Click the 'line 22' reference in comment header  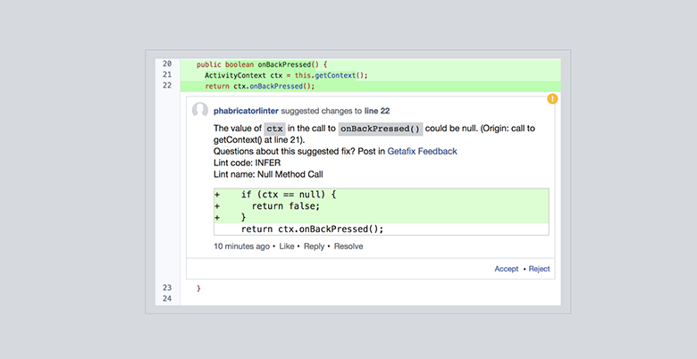(377, 111)
